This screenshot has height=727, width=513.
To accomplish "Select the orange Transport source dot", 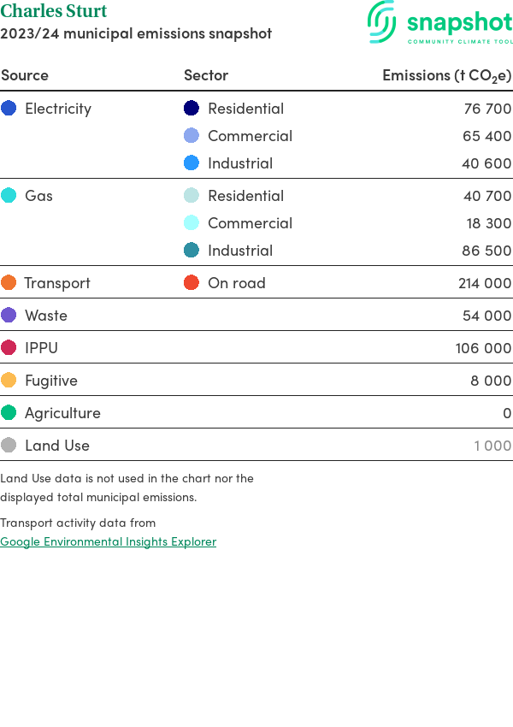I will tap(9, 283).
